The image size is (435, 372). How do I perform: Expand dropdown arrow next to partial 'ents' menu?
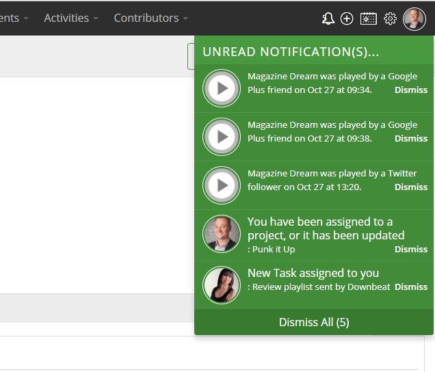pyautogui.click(x=26, y=18)
